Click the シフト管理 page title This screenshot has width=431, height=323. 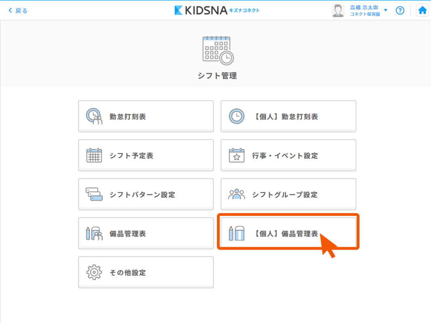(217, 76)
